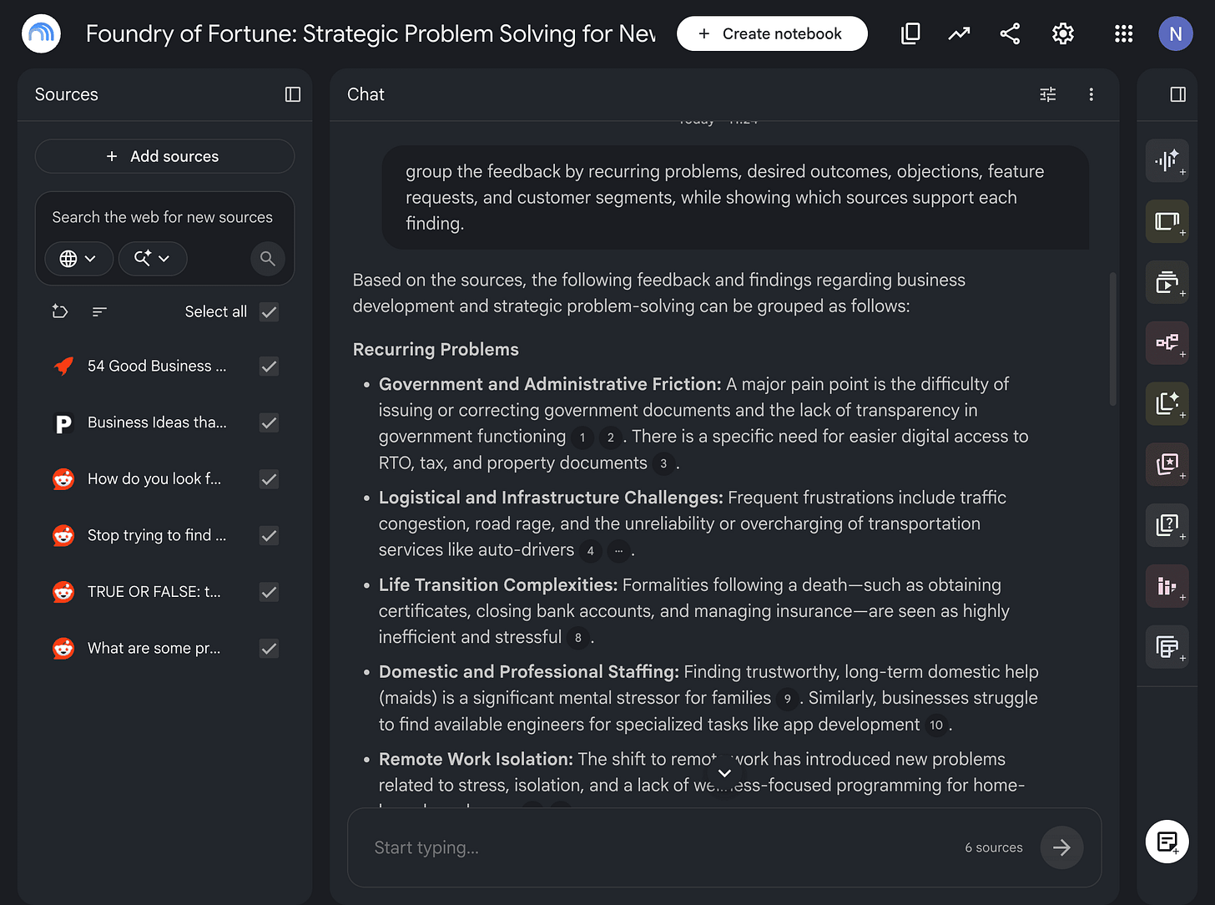Open the sources sort filter icon

[99, 311]
